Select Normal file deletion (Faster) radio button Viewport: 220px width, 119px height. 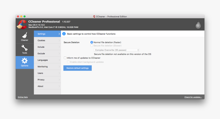92,42
